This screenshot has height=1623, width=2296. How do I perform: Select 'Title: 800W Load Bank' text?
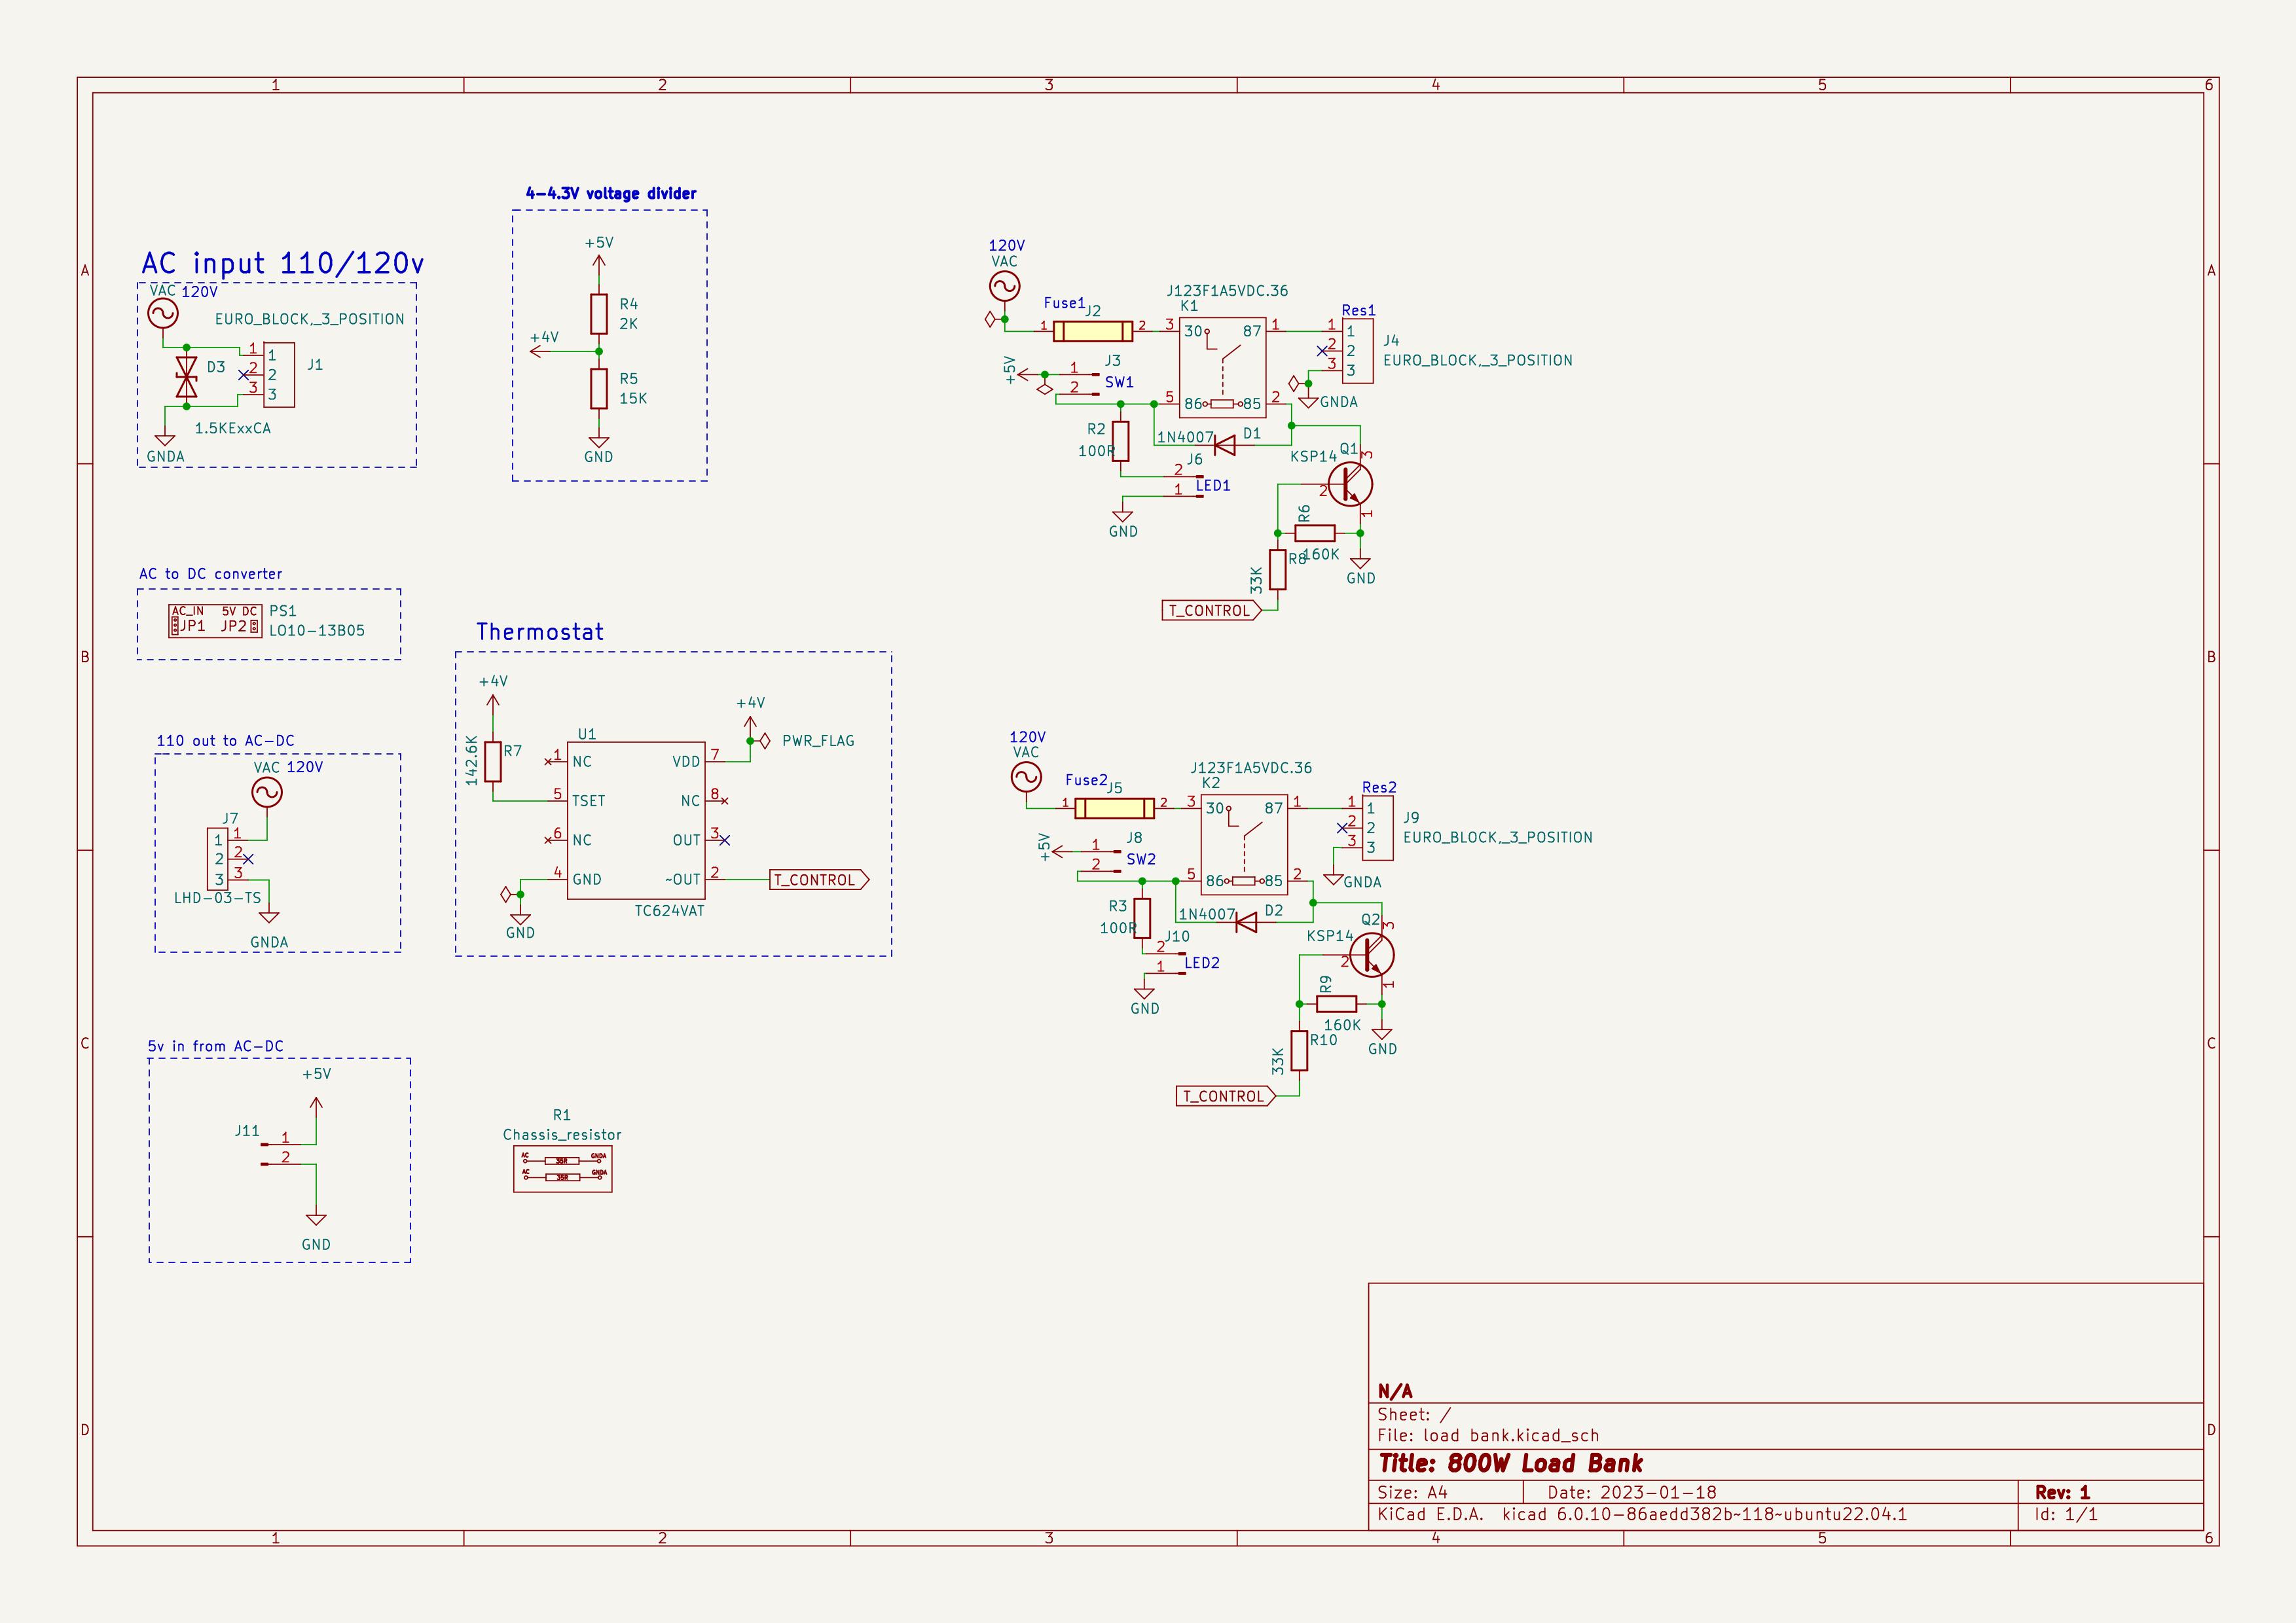[x=1510, y=1464]
